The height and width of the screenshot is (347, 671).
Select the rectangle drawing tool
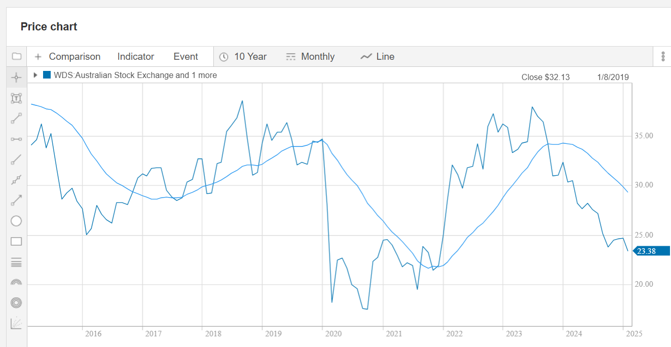click(16, 241)
